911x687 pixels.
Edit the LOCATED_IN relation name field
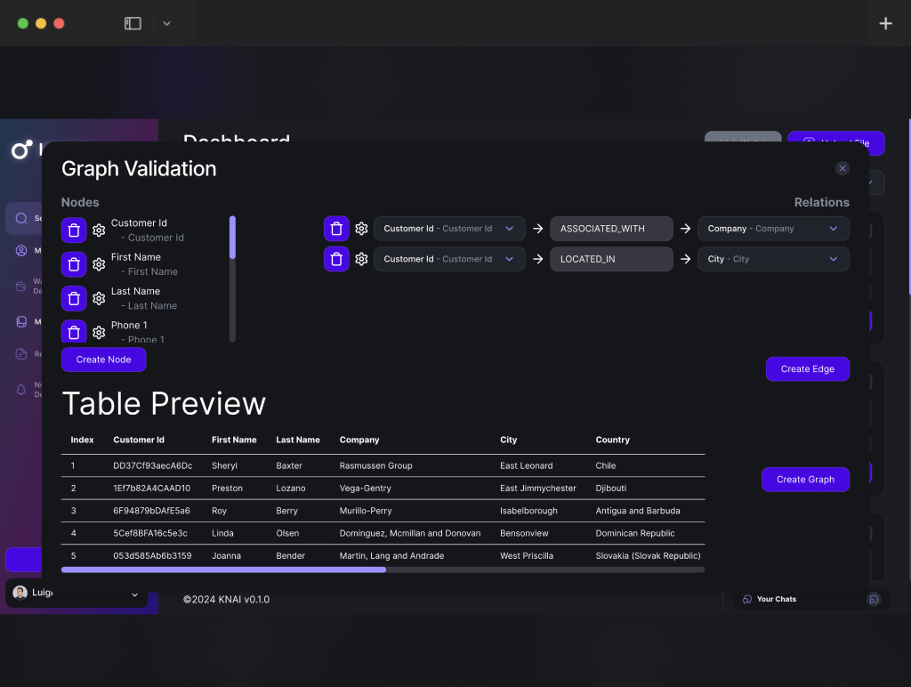point(611,259)
